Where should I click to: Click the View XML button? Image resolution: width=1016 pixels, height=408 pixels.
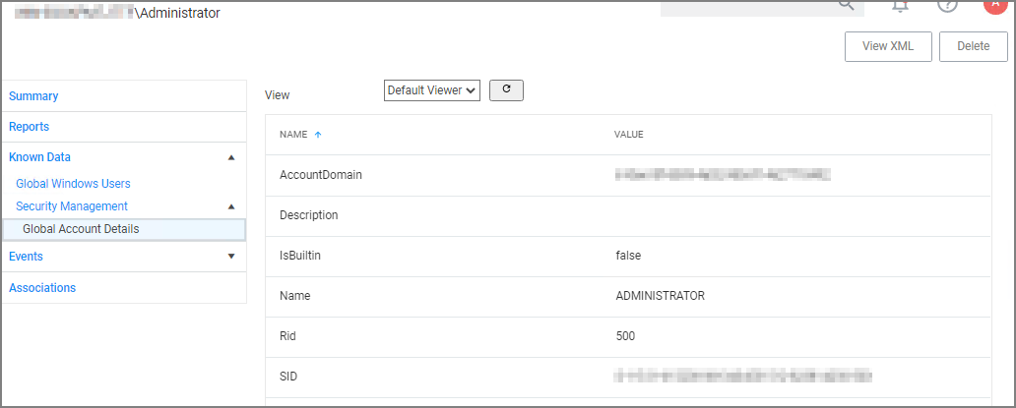point(888,46)
